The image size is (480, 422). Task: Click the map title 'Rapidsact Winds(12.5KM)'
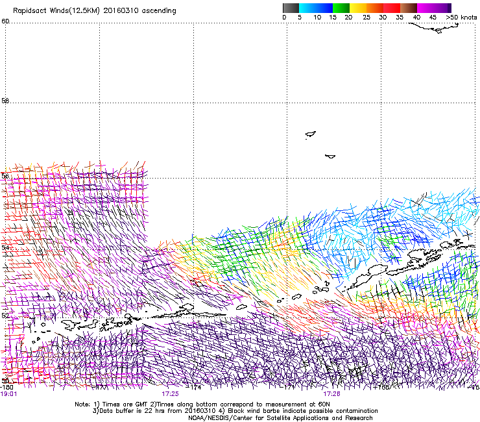(56, 11)
